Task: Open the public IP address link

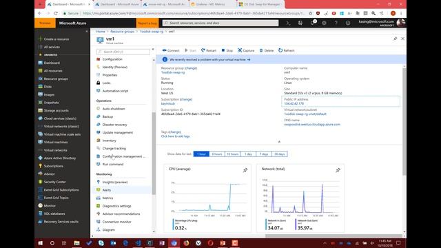Action: point(294,103)
